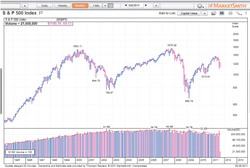Image resolution: width=250 pixels, height=168 pixels.
Task: Open the dropdown next to Capital Value
Action: pyautogui.click(x=204, y=13)
